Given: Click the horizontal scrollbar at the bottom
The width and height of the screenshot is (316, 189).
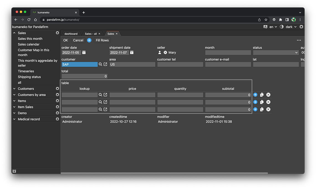Looking at the screenshot, I should tap(164, 173).
